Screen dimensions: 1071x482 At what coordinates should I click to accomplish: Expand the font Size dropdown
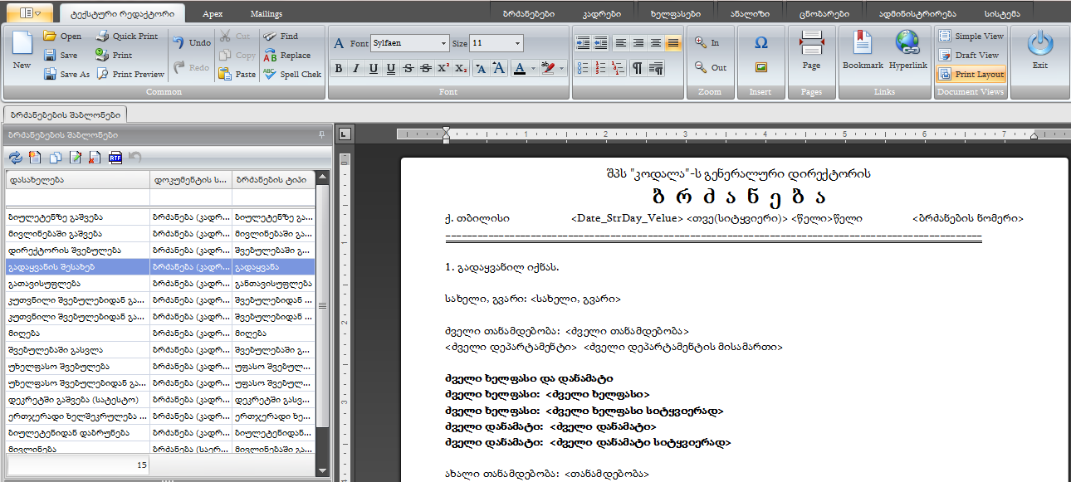coord(518,43)
